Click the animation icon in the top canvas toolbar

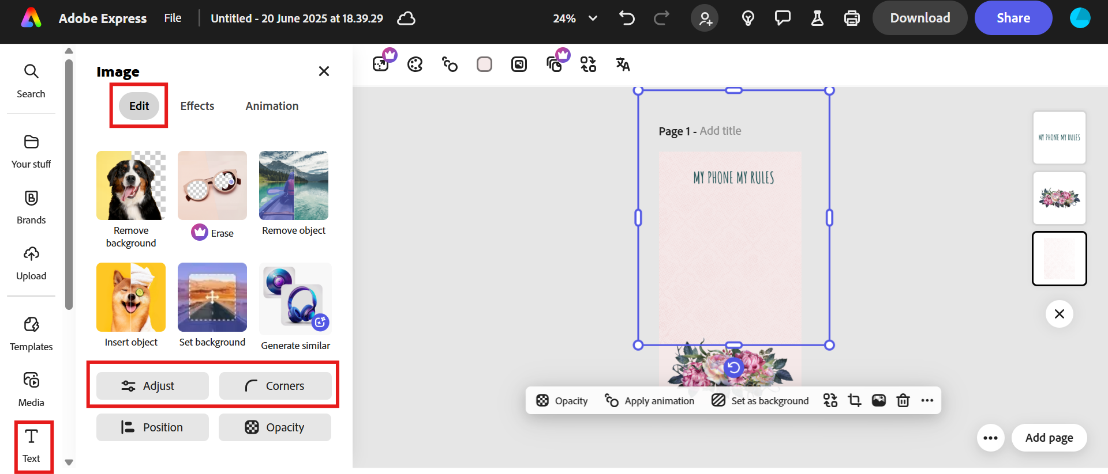pyautogui.click(x=450, y=64)
